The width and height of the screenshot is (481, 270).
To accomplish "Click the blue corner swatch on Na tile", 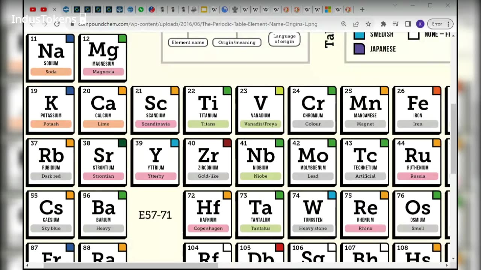I will [70, 38].
